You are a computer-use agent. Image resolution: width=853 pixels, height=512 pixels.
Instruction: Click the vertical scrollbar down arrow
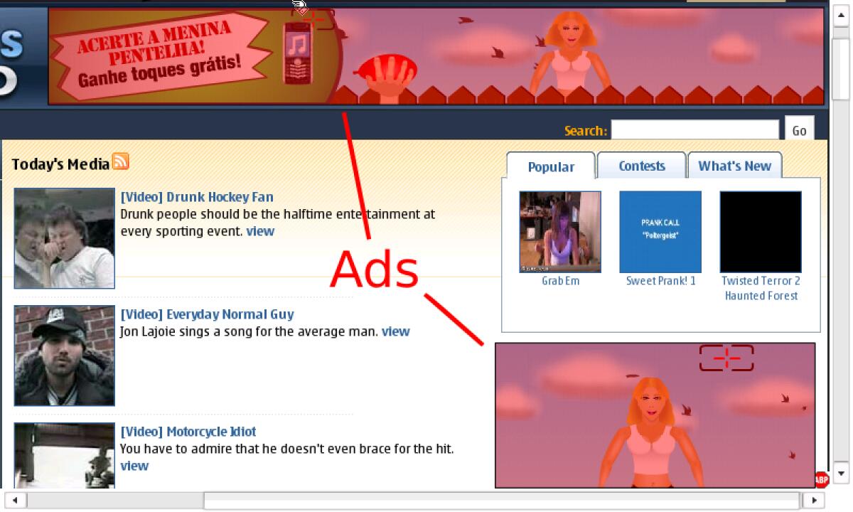[x=840, y=472]
